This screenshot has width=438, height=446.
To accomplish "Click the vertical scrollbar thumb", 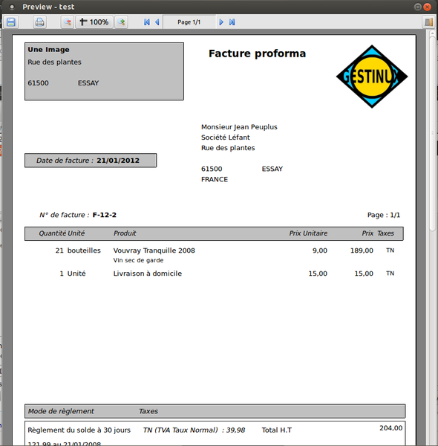I will click(432, 132).
